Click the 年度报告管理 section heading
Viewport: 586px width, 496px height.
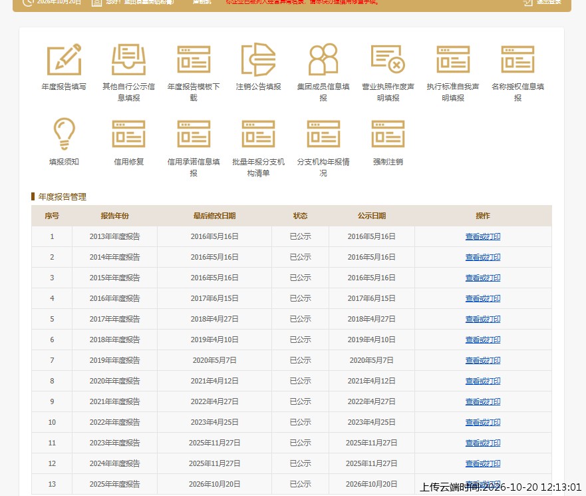click(63, 197)
